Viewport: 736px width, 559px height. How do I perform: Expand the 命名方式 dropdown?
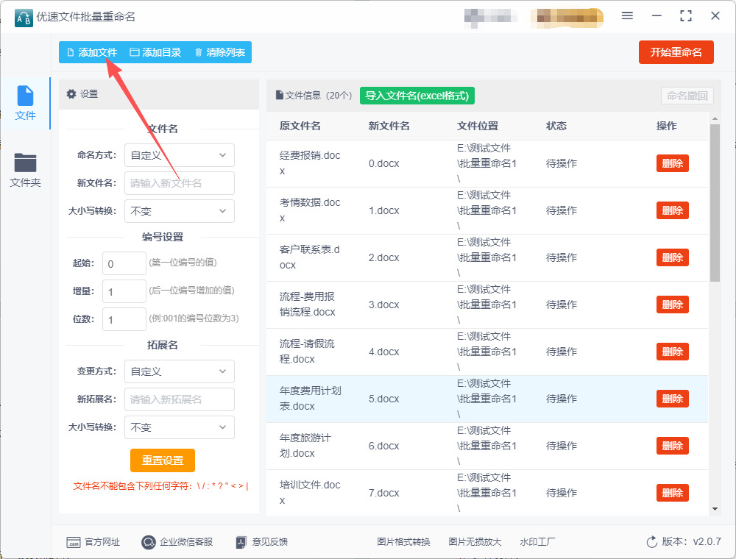tap(180, 155)
